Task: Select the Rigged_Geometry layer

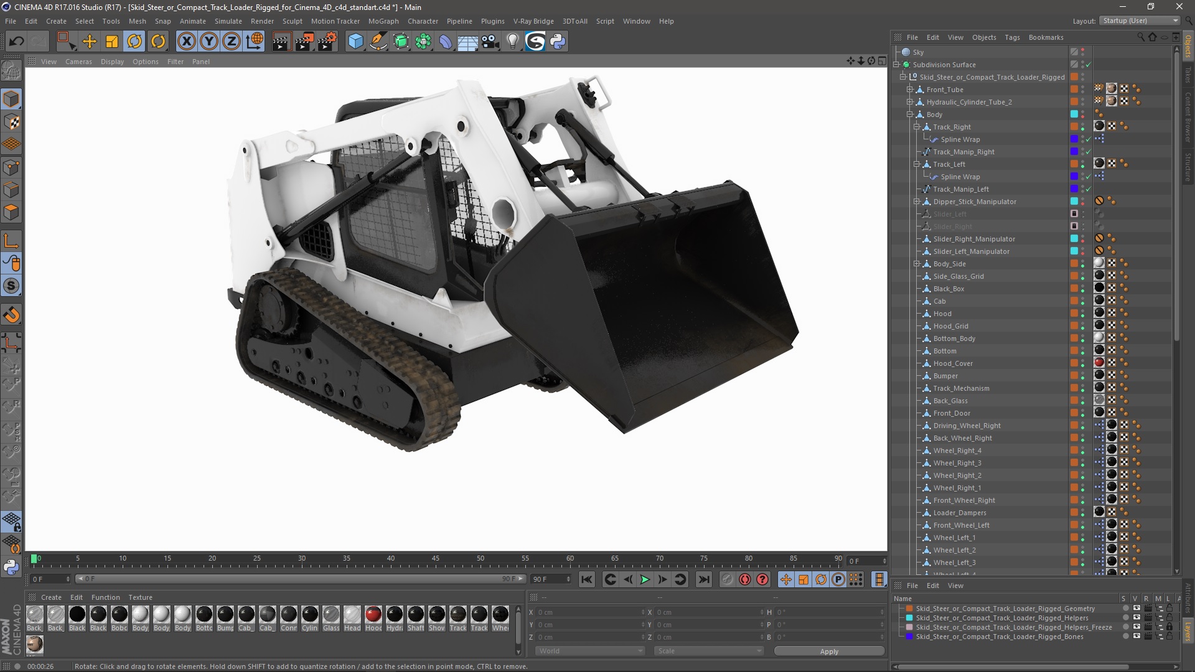Action: pyautogui.click(x=1005, y=609)
